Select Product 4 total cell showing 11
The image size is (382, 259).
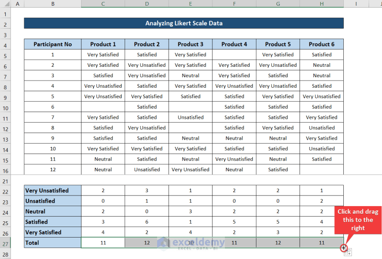[234, 243]
